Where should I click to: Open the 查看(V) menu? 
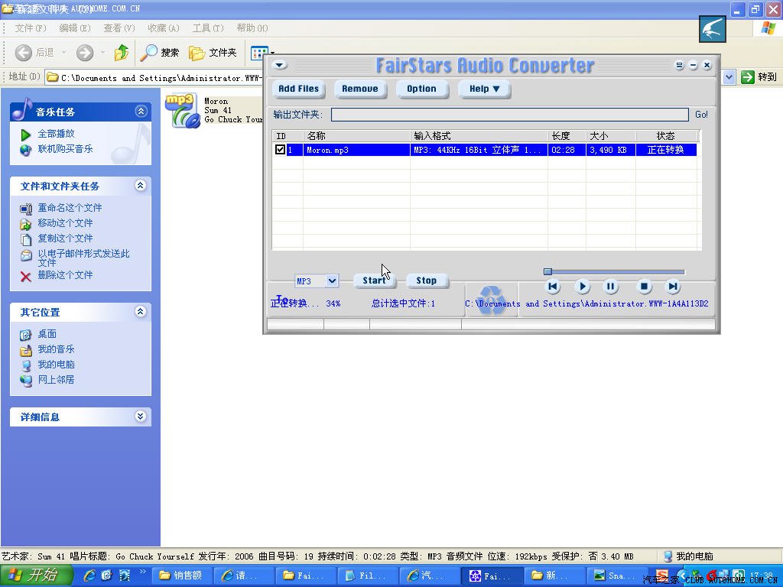[119, 28]
